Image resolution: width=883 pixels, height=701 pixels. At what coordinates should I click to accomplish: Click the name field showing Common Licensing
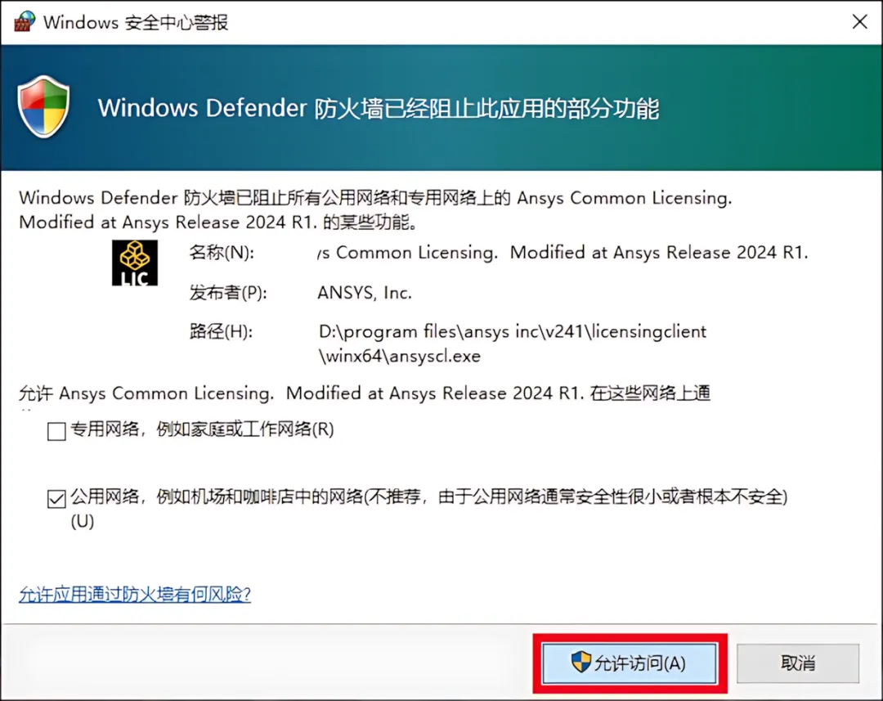(563, 253)
